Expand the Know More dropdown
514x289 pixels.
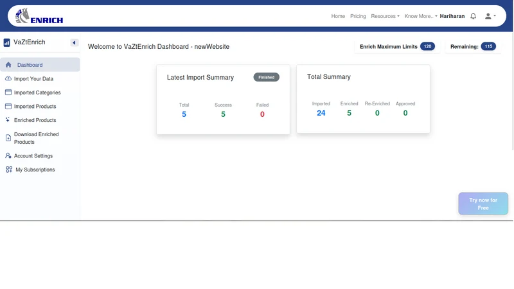coord(421,16)
